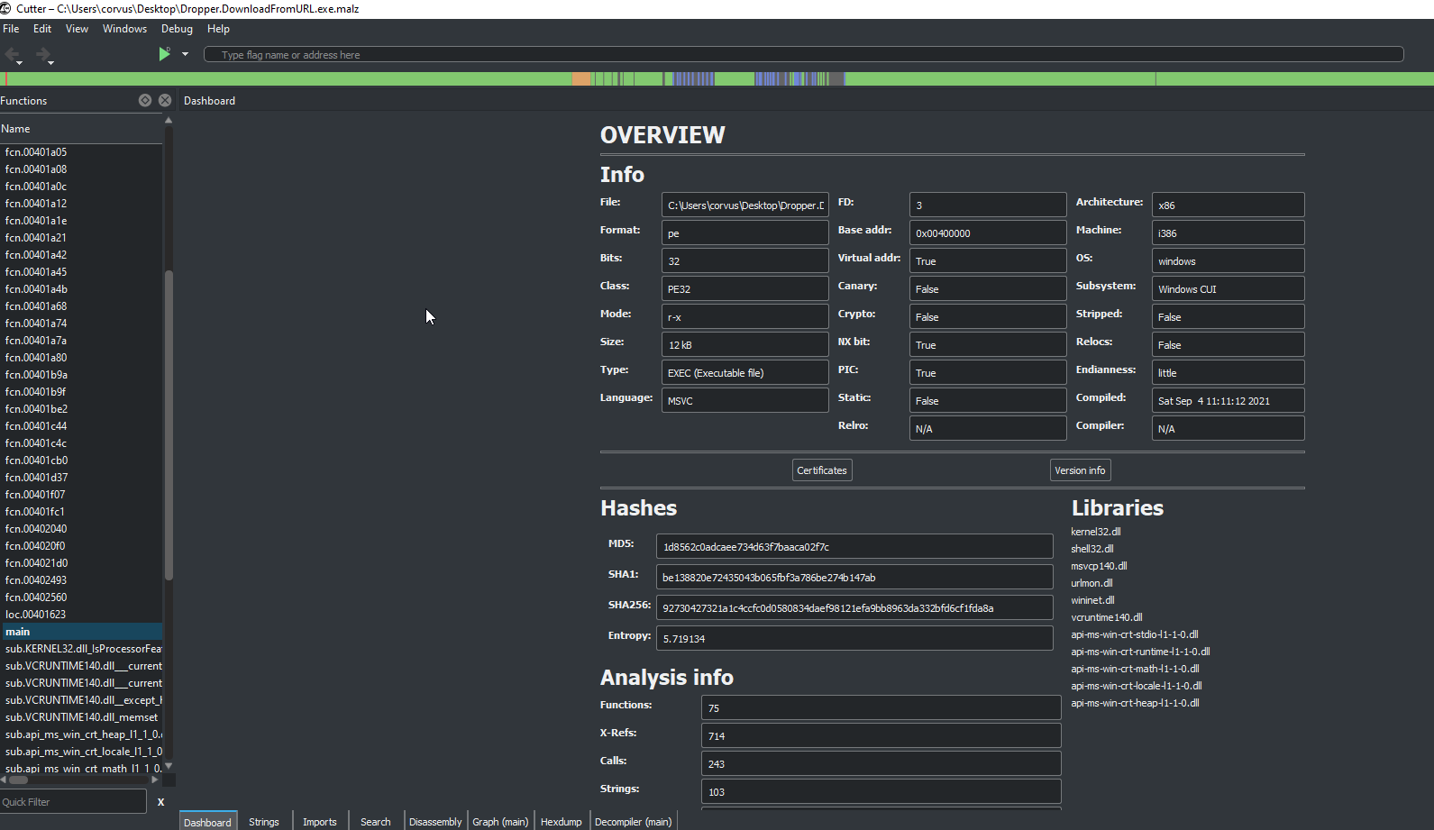This screenshot has height=830, width=1434.
Task: Start debugging with the green play icon
Action: point(164,54)
